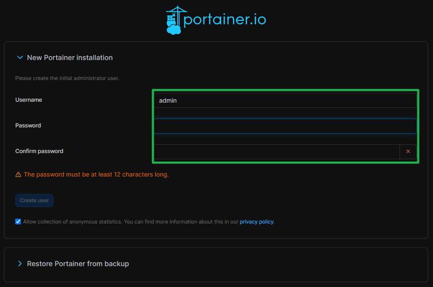Click the initial administrator user instruction text
The image size is (433, 287).
(67, 78)
